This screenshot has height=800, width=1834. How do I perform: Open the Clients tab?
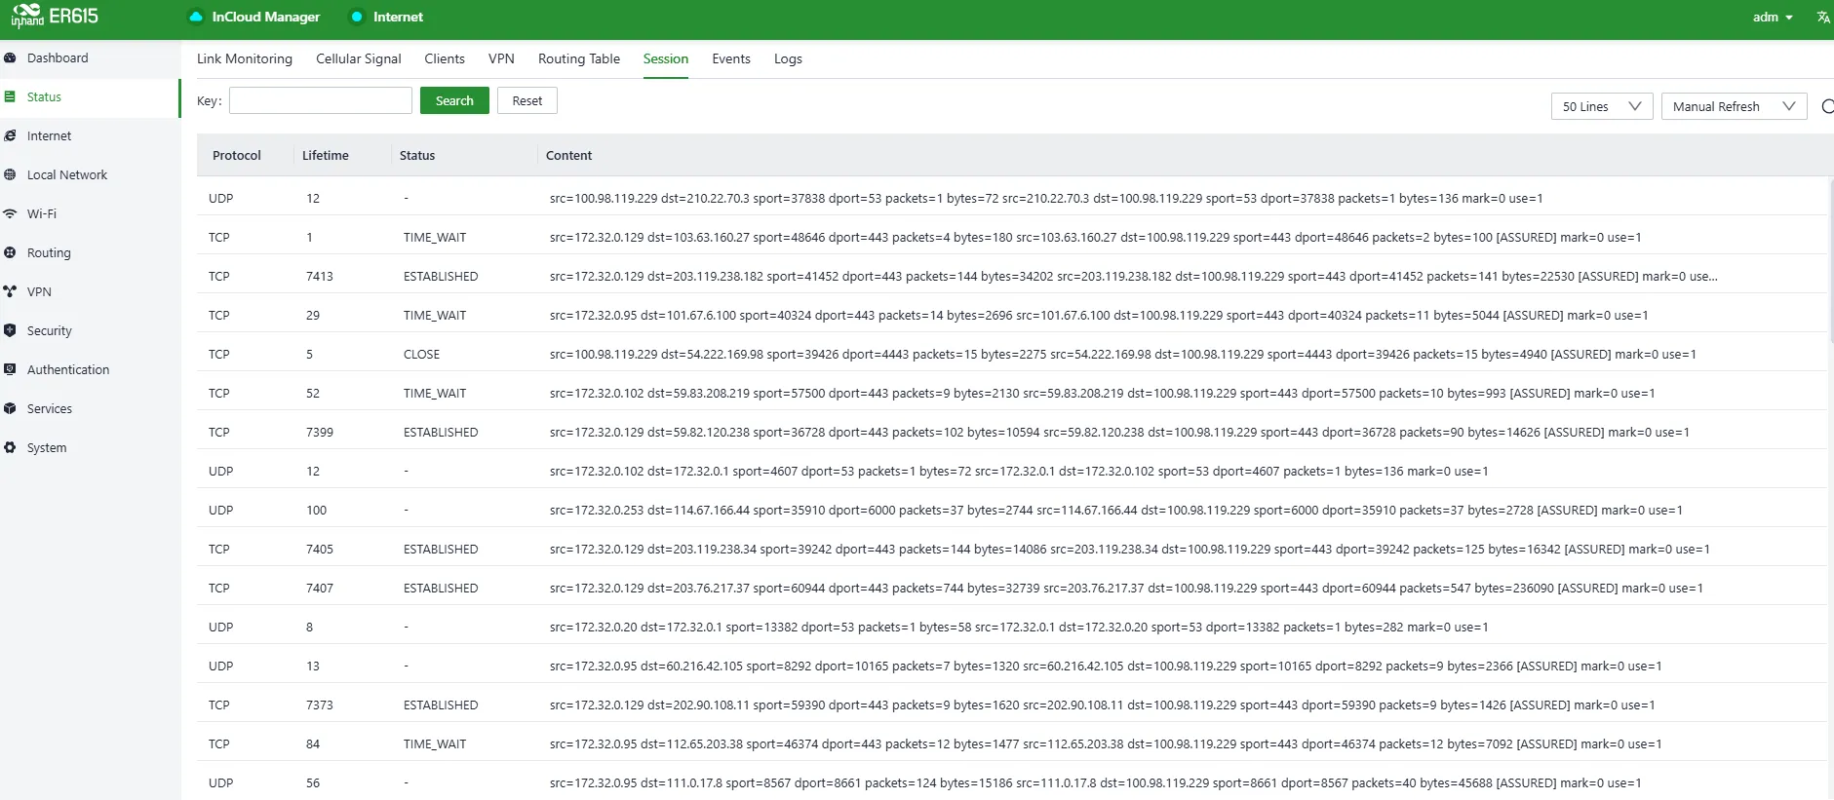(x=445, y=58)
